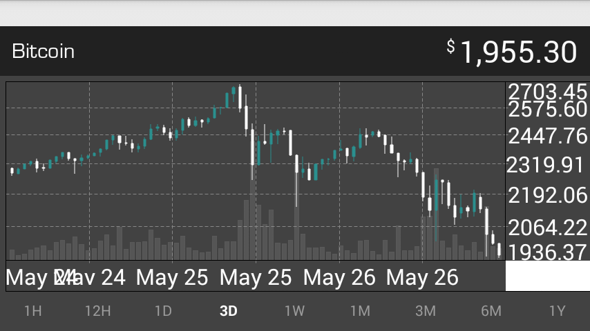Switch chart to 1W range
Image resolution: width=590 pixels, height=331 pixels.
pos(294,311)
